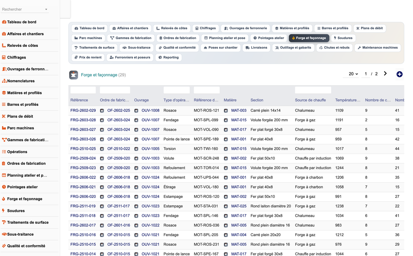Viewport: 413px width, 256px height.
Task: Open record link FRG-2602-029
Action: pyautogui.click(x=83, y=111)
